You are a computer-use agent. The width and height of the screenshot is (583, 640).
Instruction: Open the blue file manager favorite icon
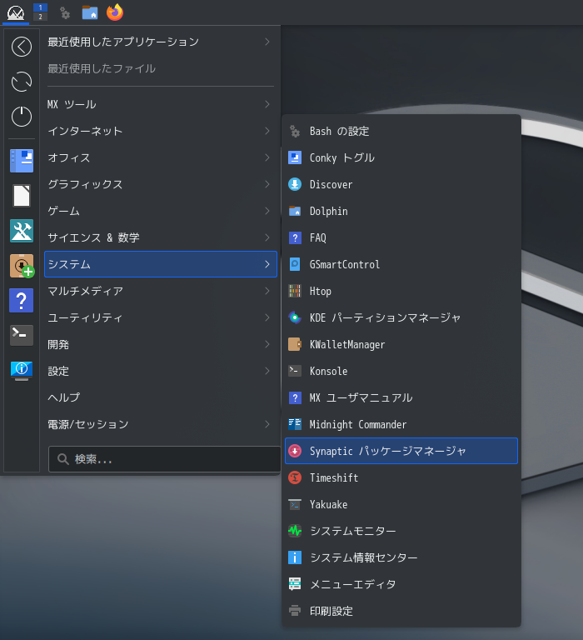tap(22, 160)
